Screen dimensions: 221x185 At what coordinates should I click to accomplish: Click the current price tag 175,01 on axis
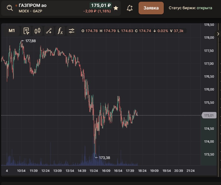coord(209,115)
